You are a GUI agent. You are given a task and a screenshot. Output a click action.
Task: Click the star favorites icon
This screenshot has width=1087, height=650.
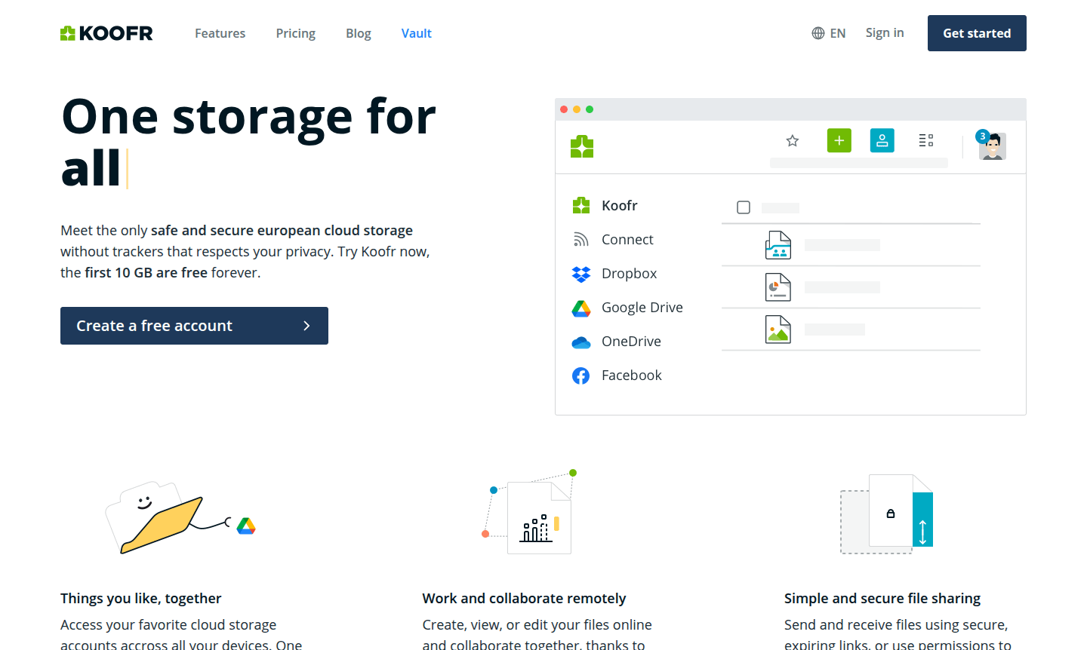tap(792, 141)
